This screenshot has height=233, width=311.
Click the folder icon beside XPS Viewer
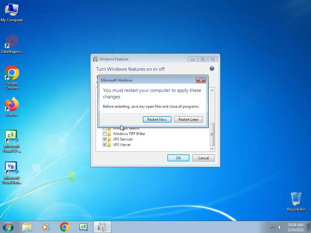coord(109,145)
